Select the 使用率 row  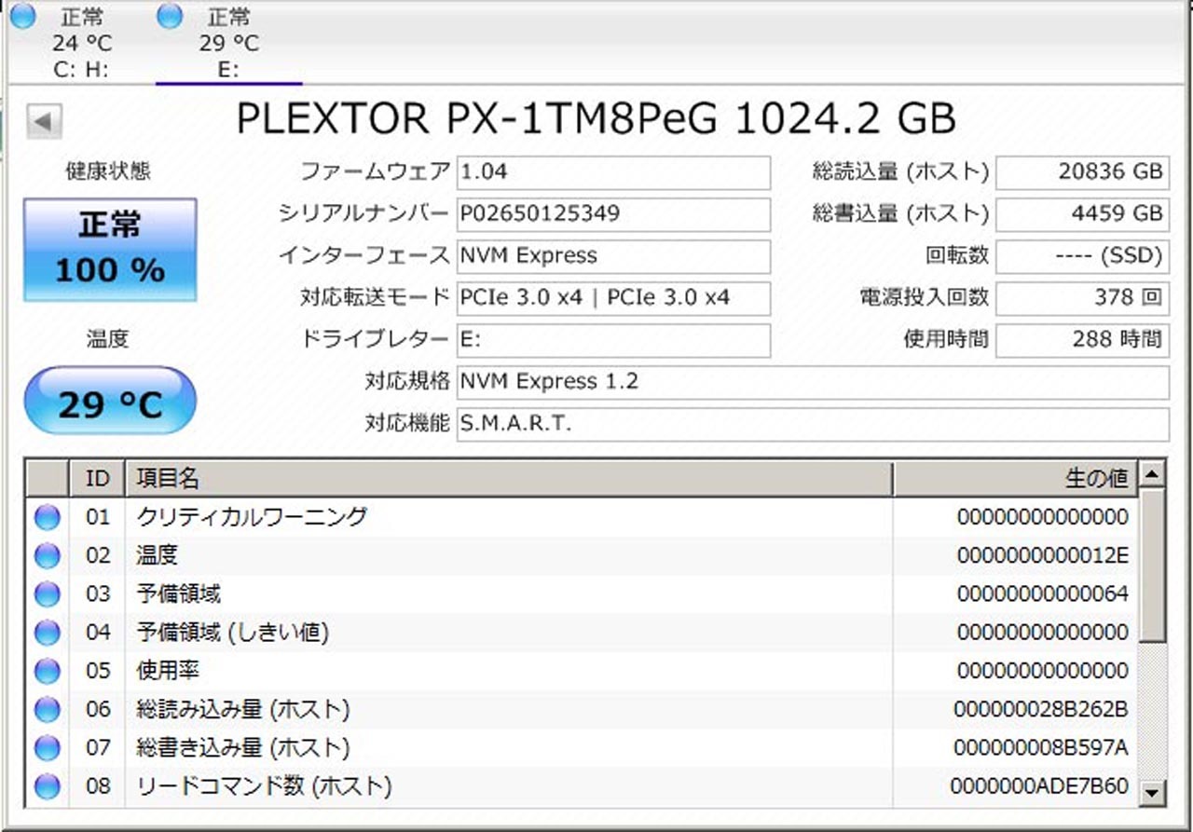(x=583, y=671)
